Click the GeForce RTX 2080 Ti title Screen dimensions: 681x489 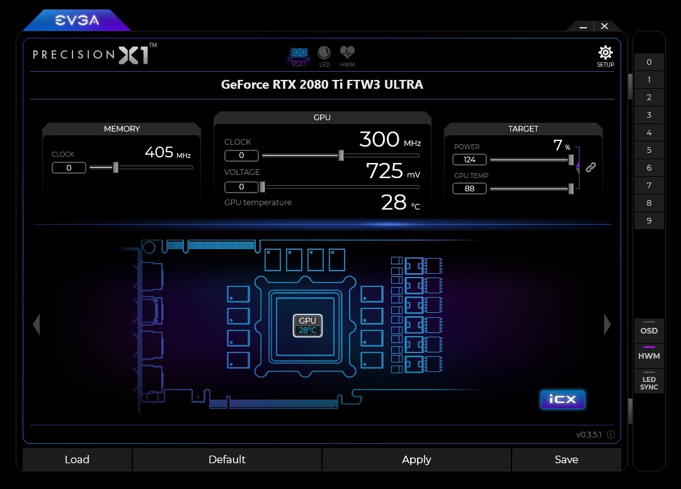coord(322,84)
